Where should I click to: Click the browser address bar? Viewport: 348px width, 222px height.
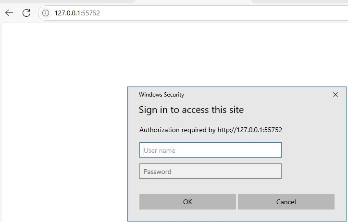point(192,13)
